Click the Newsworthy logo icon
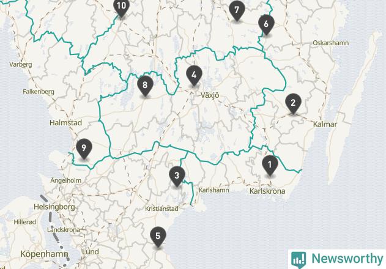 [299, 260]
